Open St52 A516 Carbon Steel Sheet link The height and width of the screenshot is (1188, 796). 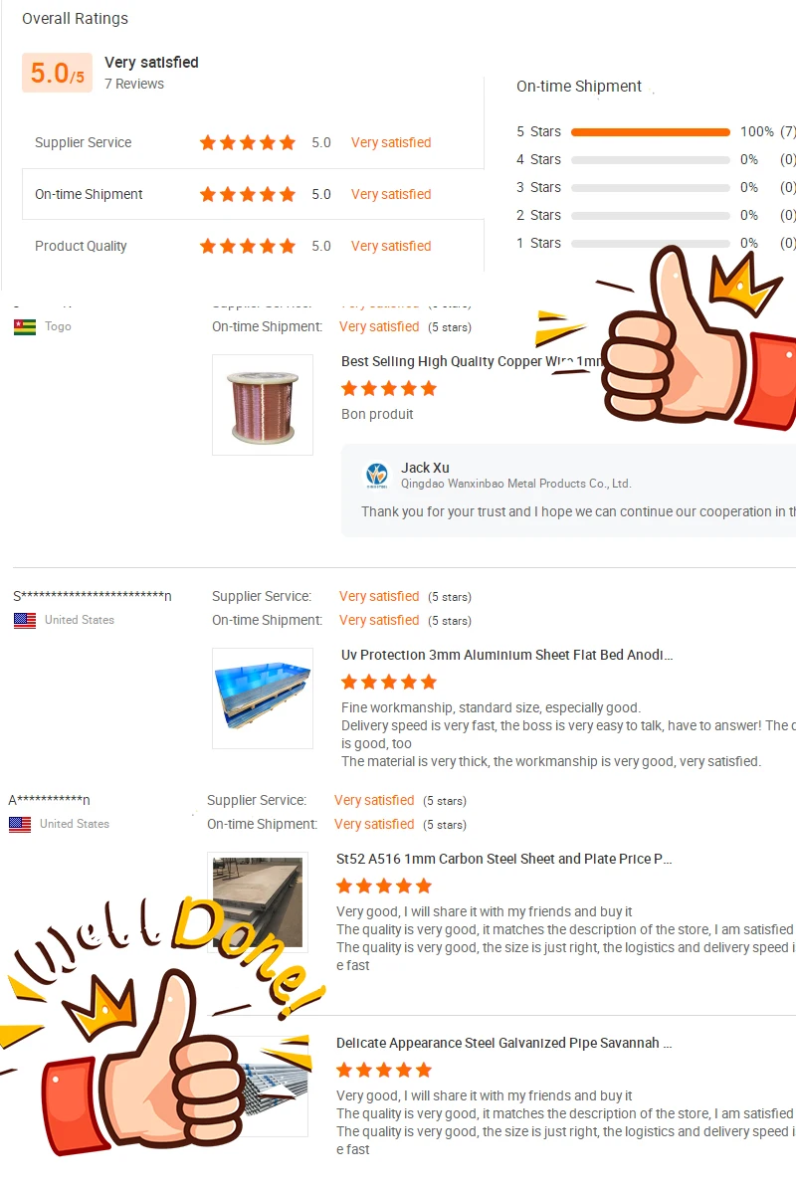click(503, 859)
